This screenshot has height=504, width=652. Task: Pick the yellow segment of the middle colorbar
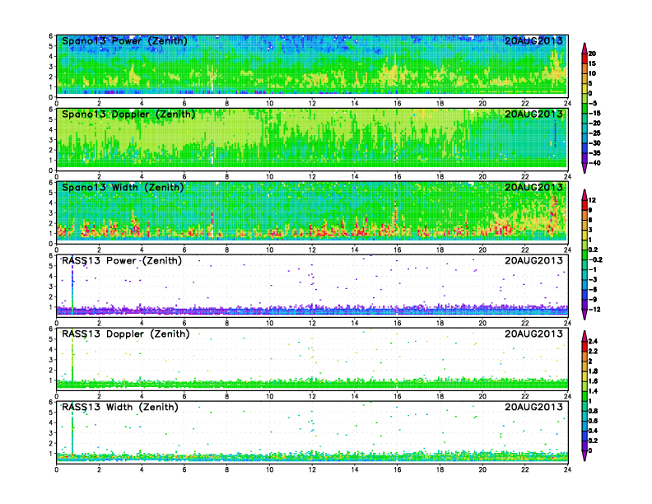584,235
